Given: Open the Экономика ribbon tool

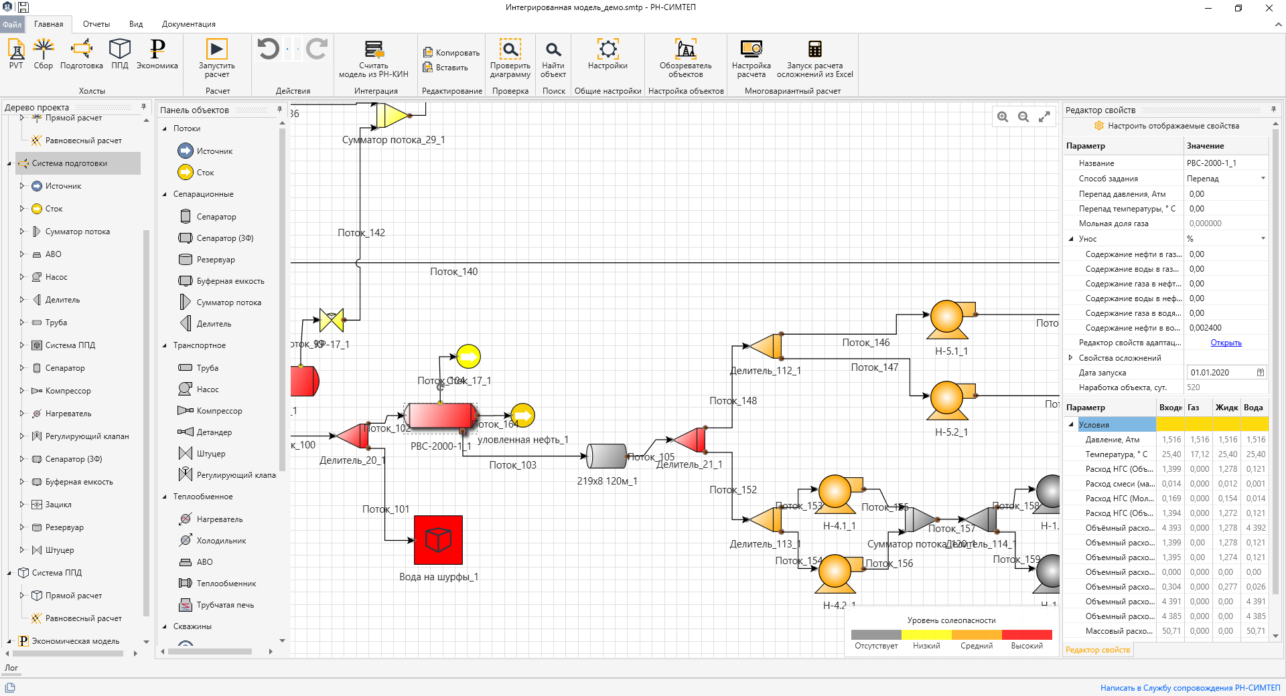Looking at the screenshot, I should [157, 54].
